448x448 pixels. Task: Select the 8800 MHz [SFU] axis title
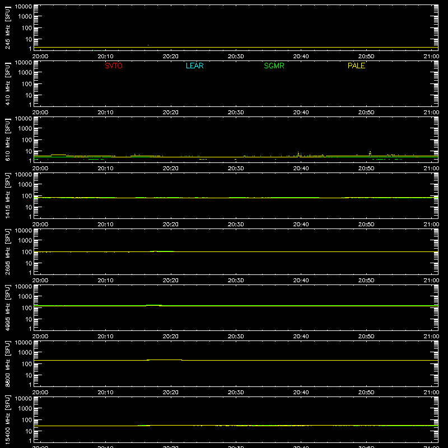[x=7, y=363]
